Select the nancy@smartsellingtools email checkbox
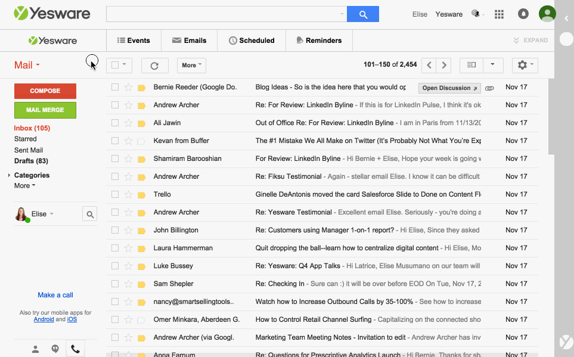 (x=115, y=302)
